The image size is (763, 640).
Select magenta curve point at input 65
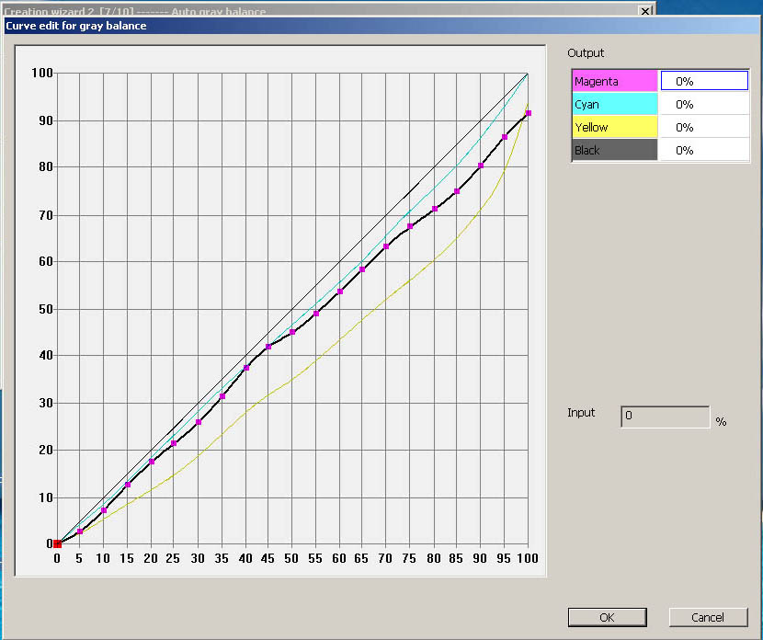[362, 269]
